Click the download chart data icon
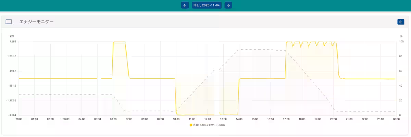This screenshot has height=137, width=411. click(x=401, y=22)
